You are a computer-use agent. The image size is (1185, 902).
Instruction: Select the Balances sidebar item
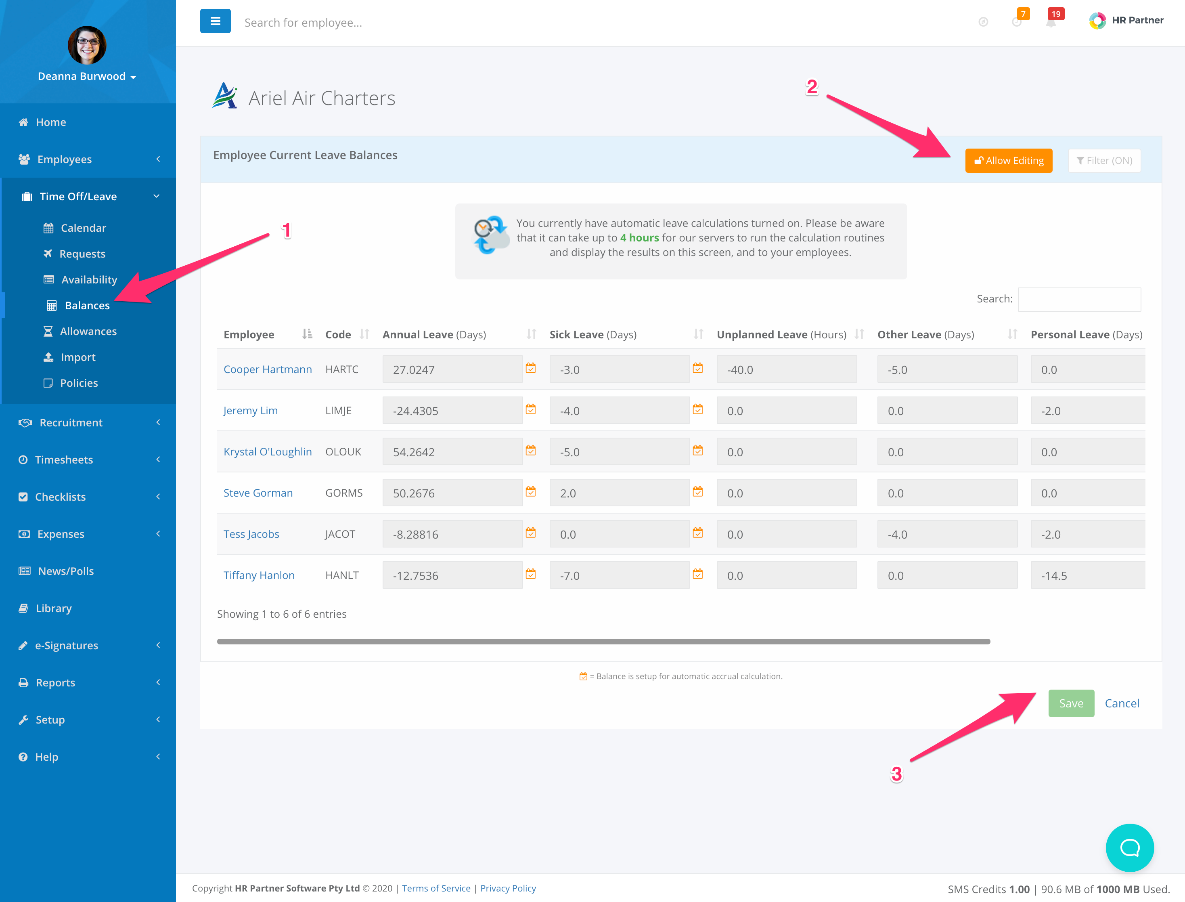(x=87, y=306)
